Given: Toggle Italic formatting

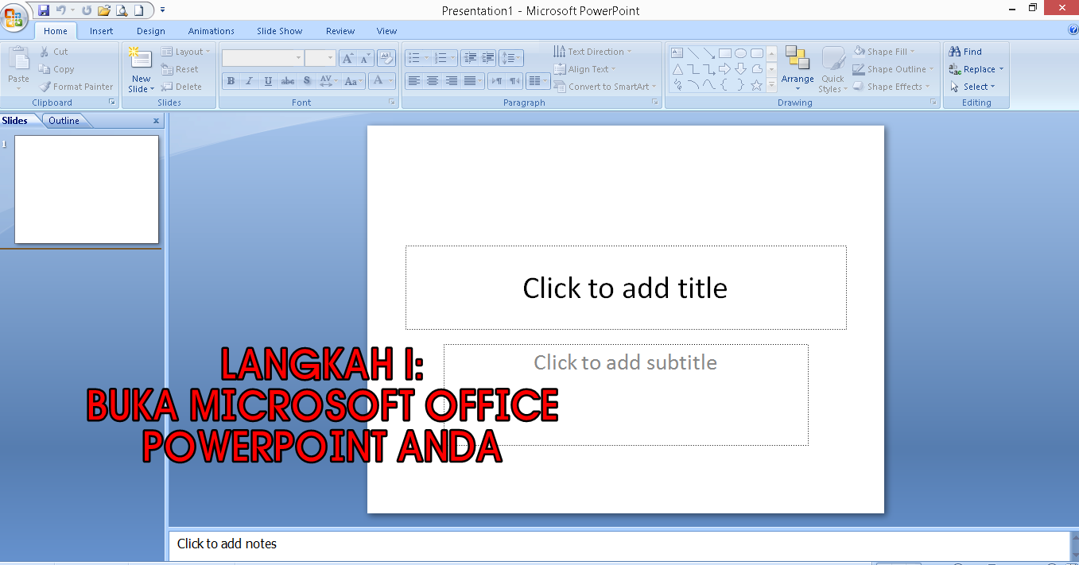Looking at the screenshot, I should [250, 81].
